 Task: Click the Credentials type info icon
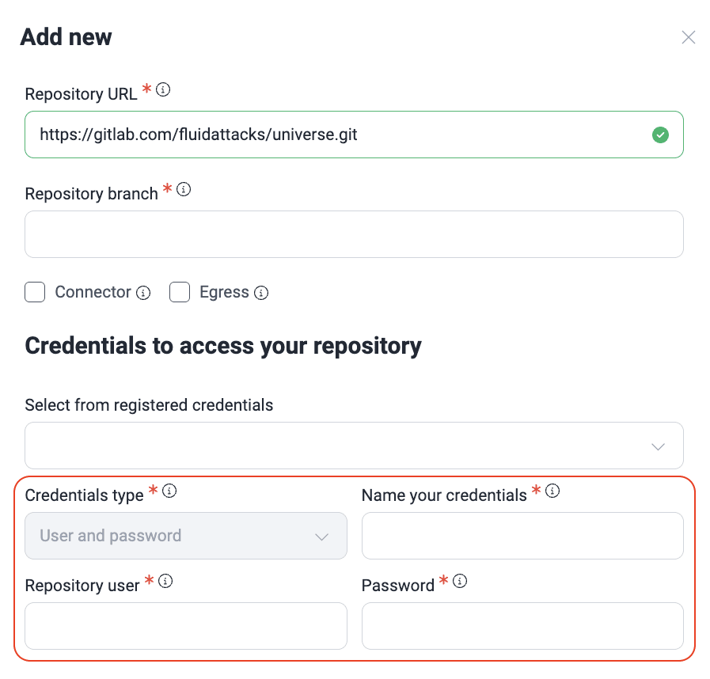tap(169, 491)
